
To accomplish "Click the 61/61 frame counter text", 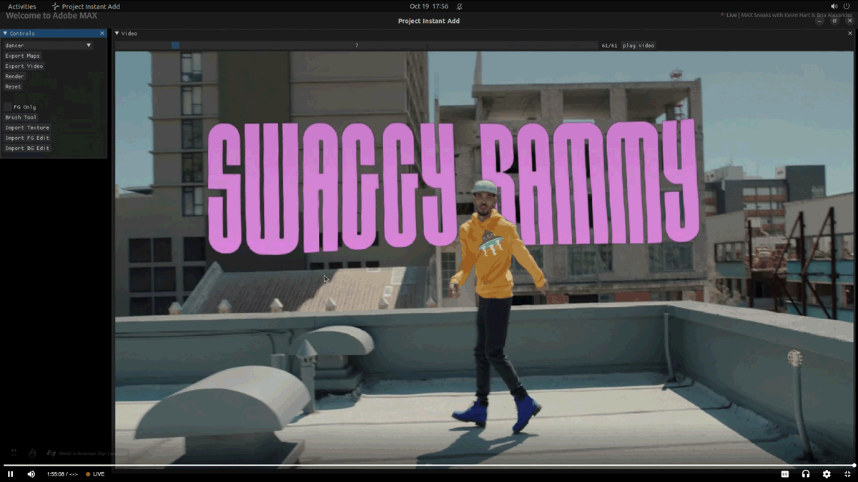I will [x=609, y=46].
